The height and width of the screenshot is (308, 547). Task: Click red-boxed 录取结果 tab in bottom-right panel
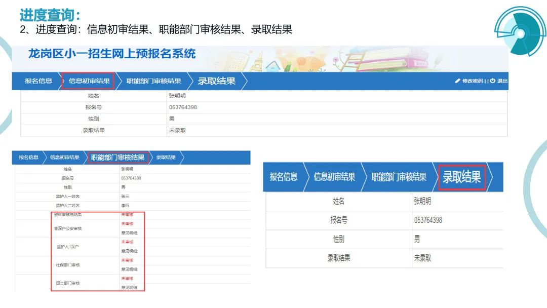point(462,177)
